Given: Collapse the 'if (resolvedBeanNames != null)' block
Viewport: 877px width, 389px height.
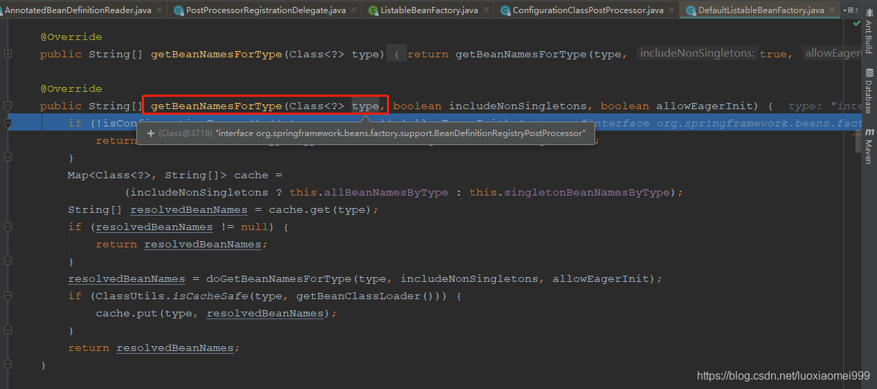Looking at the screenshot, I should point(8,227).
